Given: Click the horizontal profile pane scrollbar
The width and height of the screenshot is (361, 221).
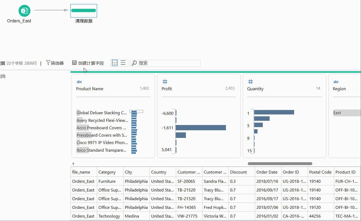Looking at the screenshot, I should (x=280, y=164).
